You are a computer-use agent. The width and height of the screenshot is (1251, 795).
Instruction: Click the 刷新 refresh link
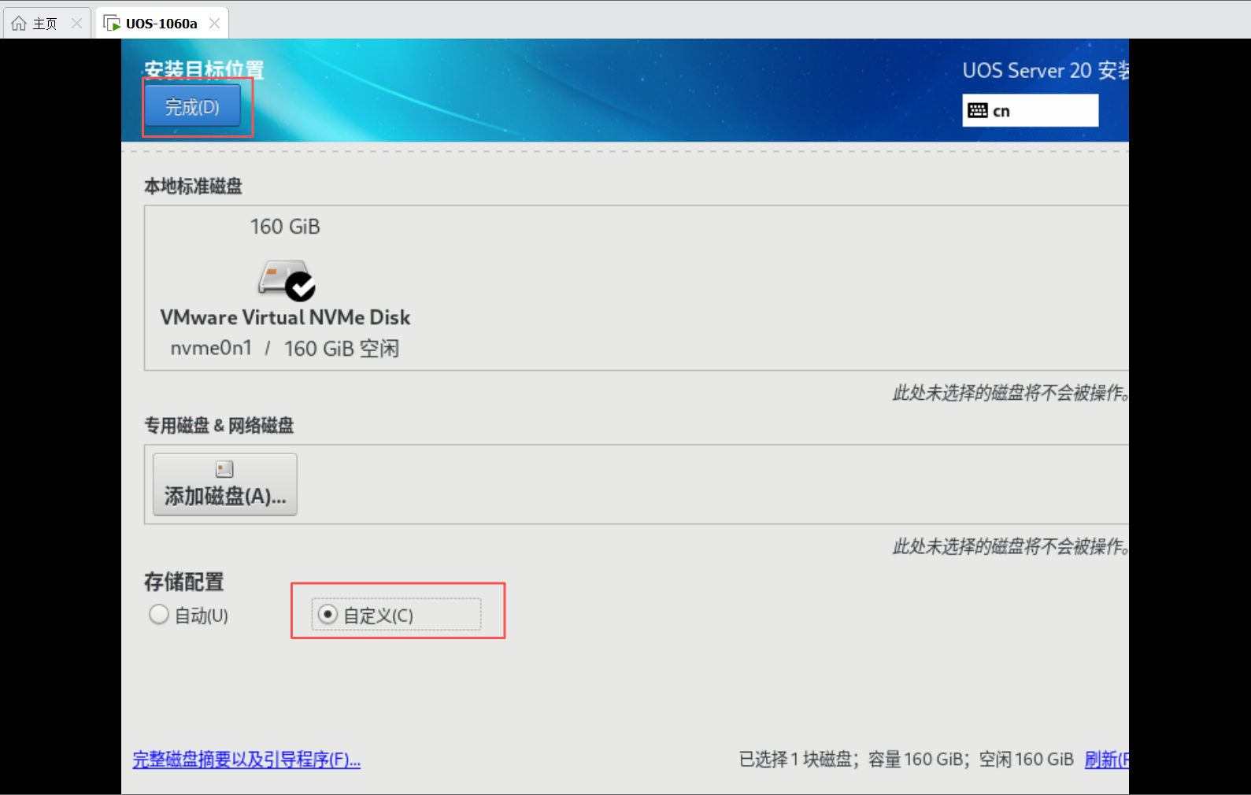tap(1106, 760)
